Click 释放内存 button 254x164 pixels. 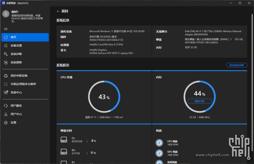pyautogui.click(x=200, y=101)
